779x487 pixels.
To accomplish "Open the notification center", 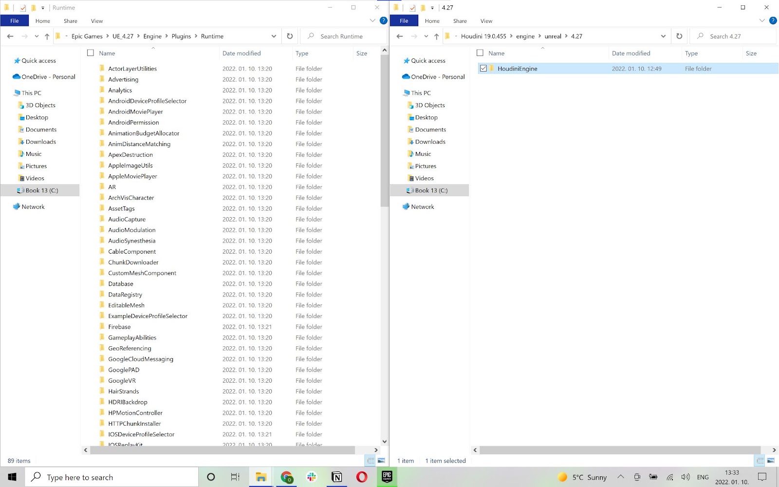I will pos(762,477).
